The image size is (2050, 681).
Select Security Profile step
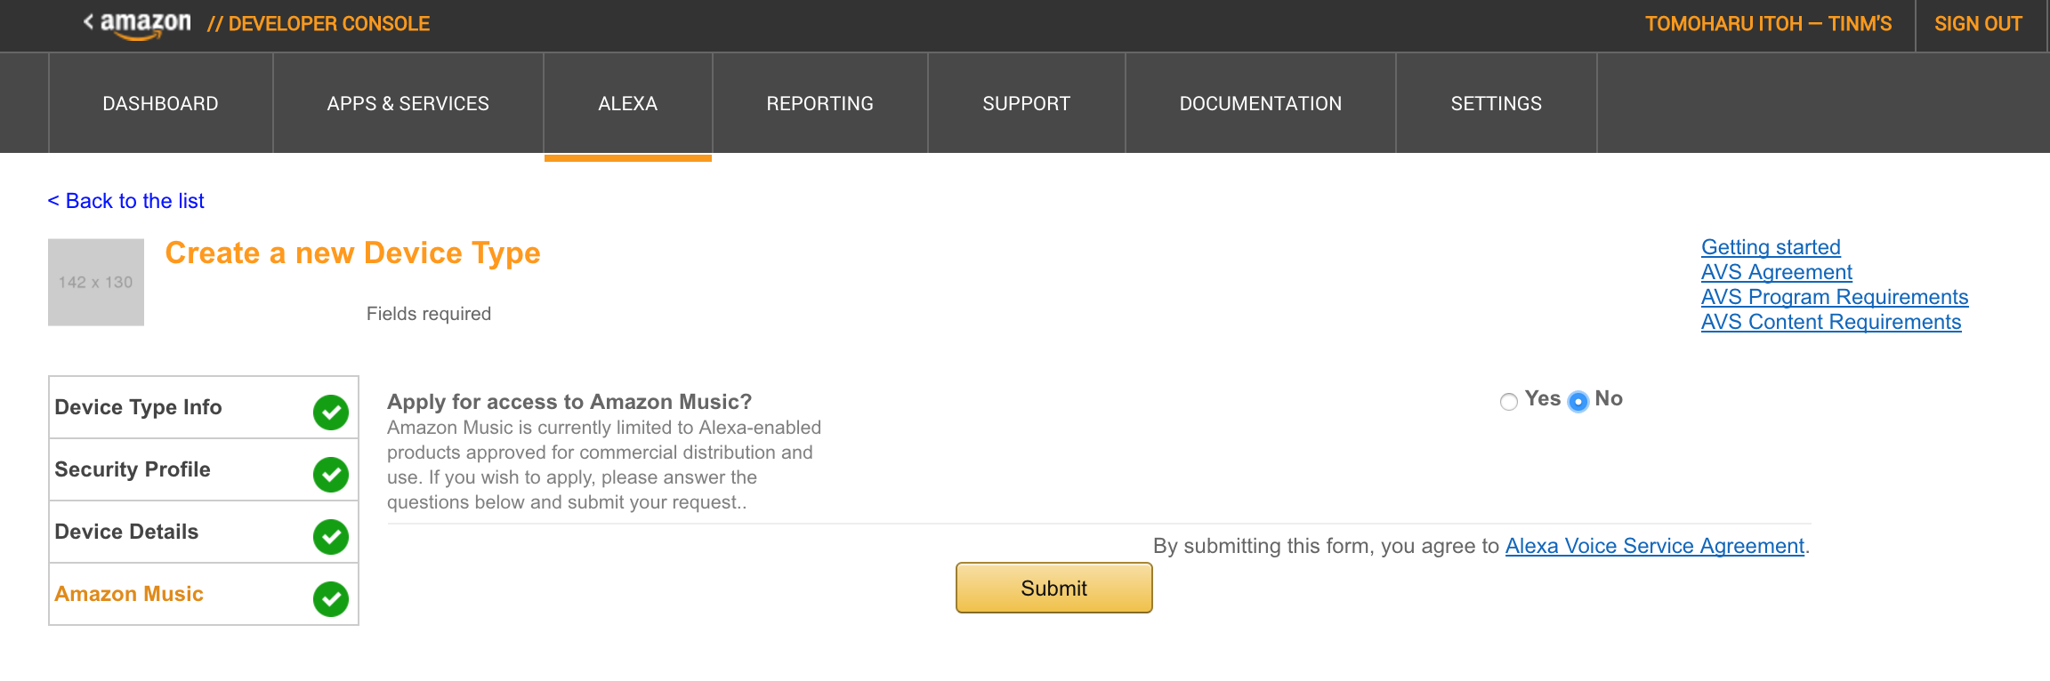(204, 469)
